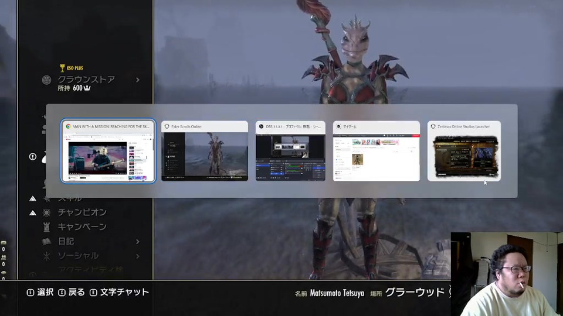
Task: Click the 文字チャット key prompt
Action: click(x=119, y=293)
